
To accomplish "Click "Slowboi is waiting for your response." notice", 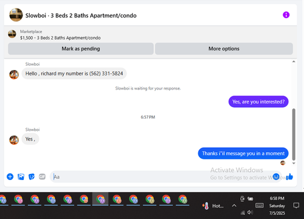I will point(148,88).
